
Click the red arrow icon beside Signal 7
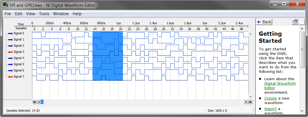pyautogui.click(x=10, y=77)
